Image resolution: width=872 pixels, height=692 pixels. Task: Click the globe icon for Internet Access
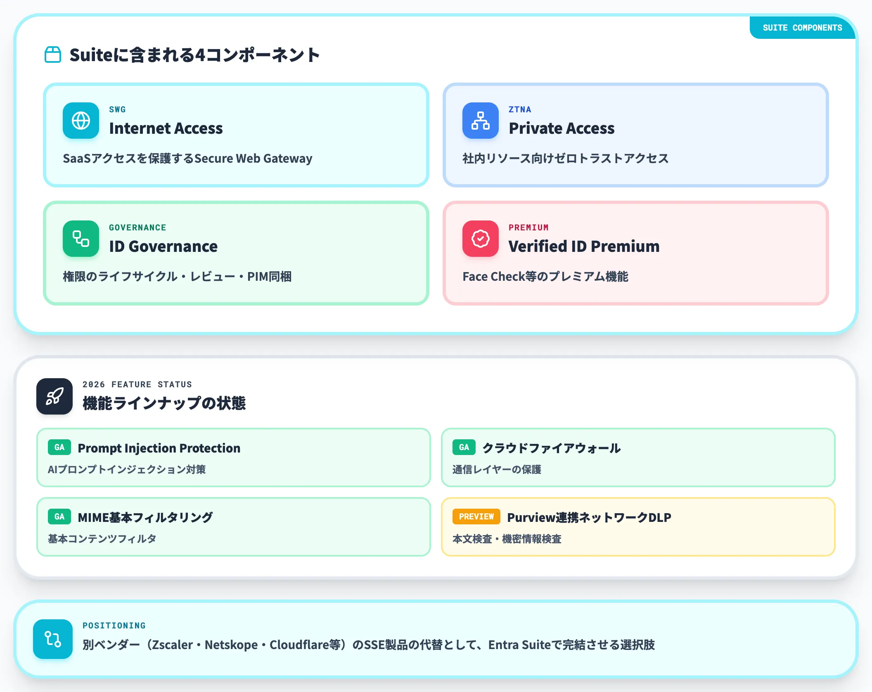point(81,121)
